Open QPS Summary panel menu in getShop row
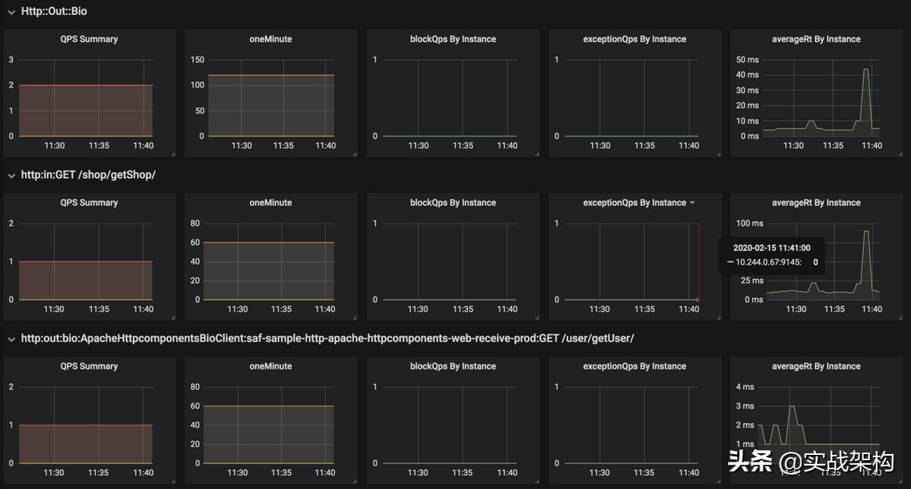The width and height of the screenshot is (911, 489). click(89, 203)
